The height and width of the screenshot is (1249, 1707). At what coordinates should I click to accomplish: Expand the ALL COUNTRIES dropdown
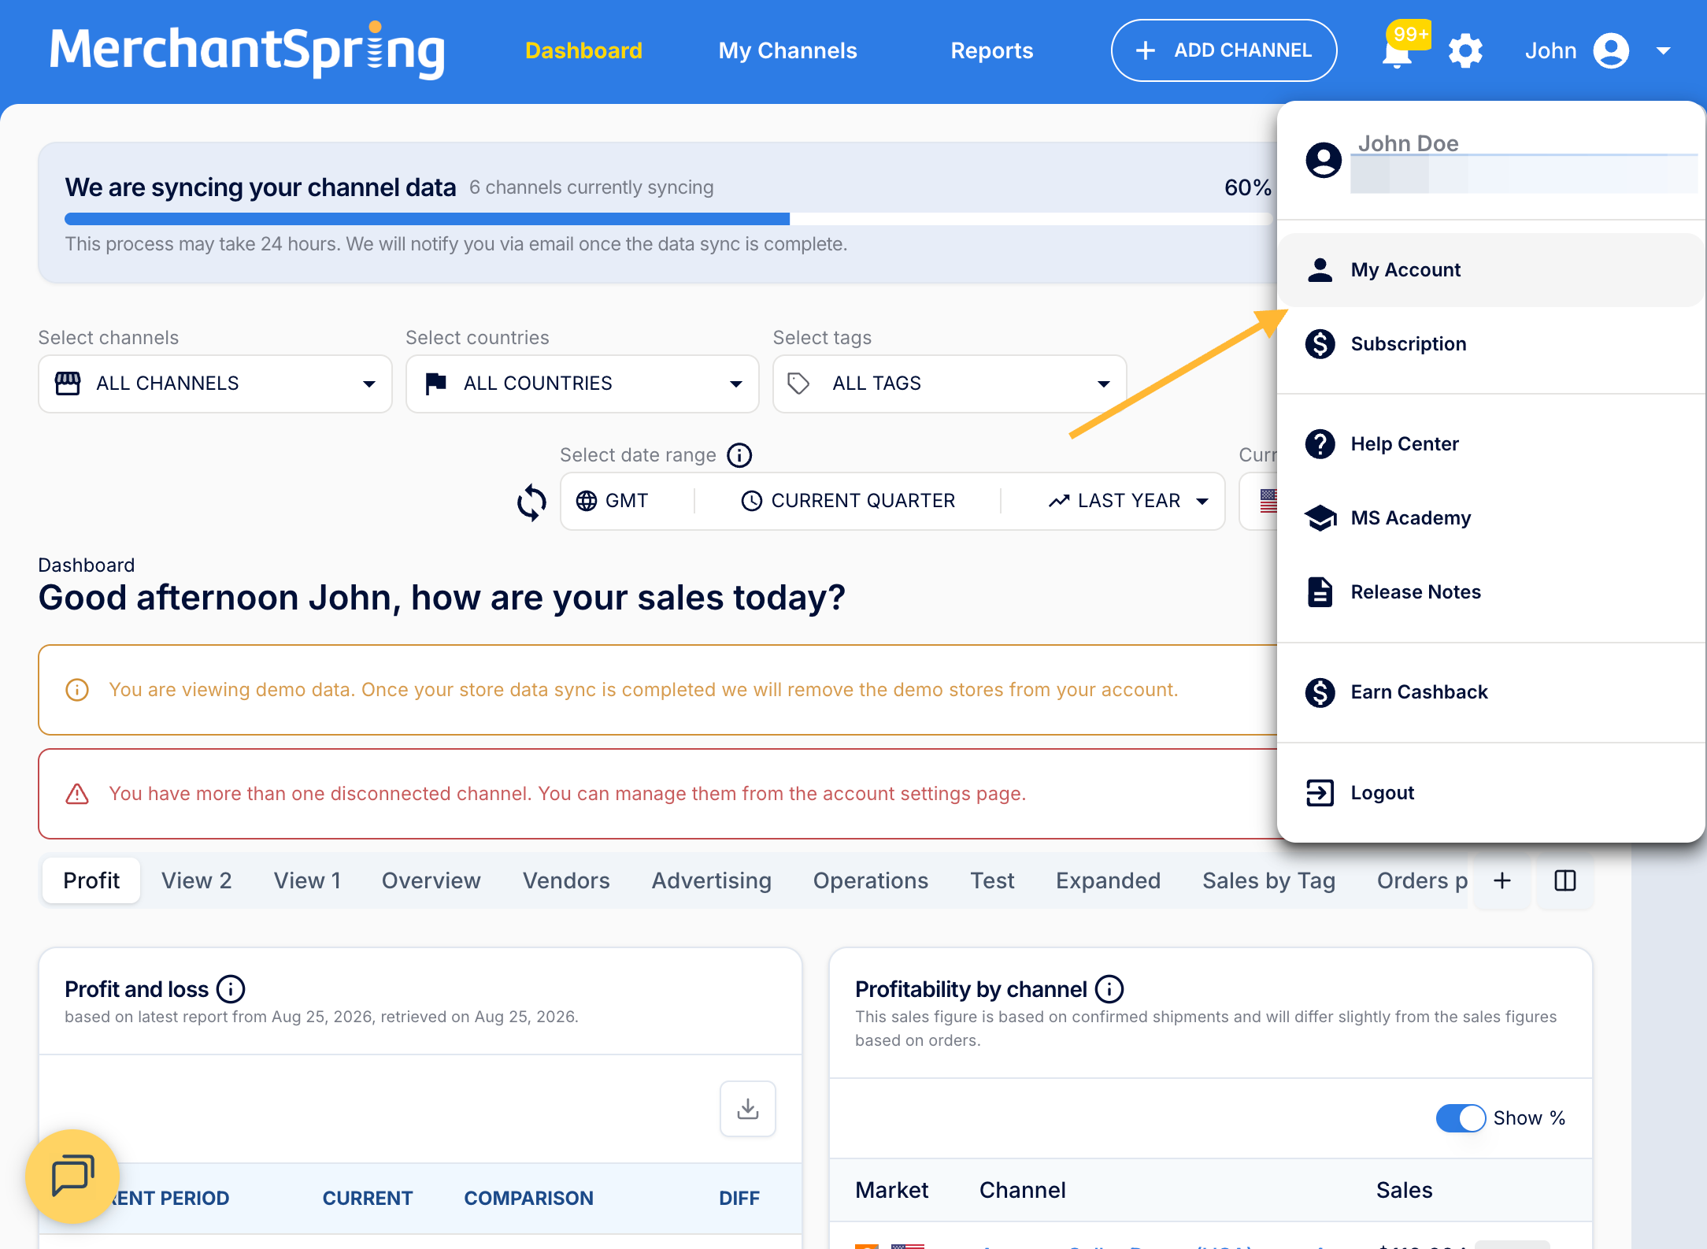coord(583,384)
